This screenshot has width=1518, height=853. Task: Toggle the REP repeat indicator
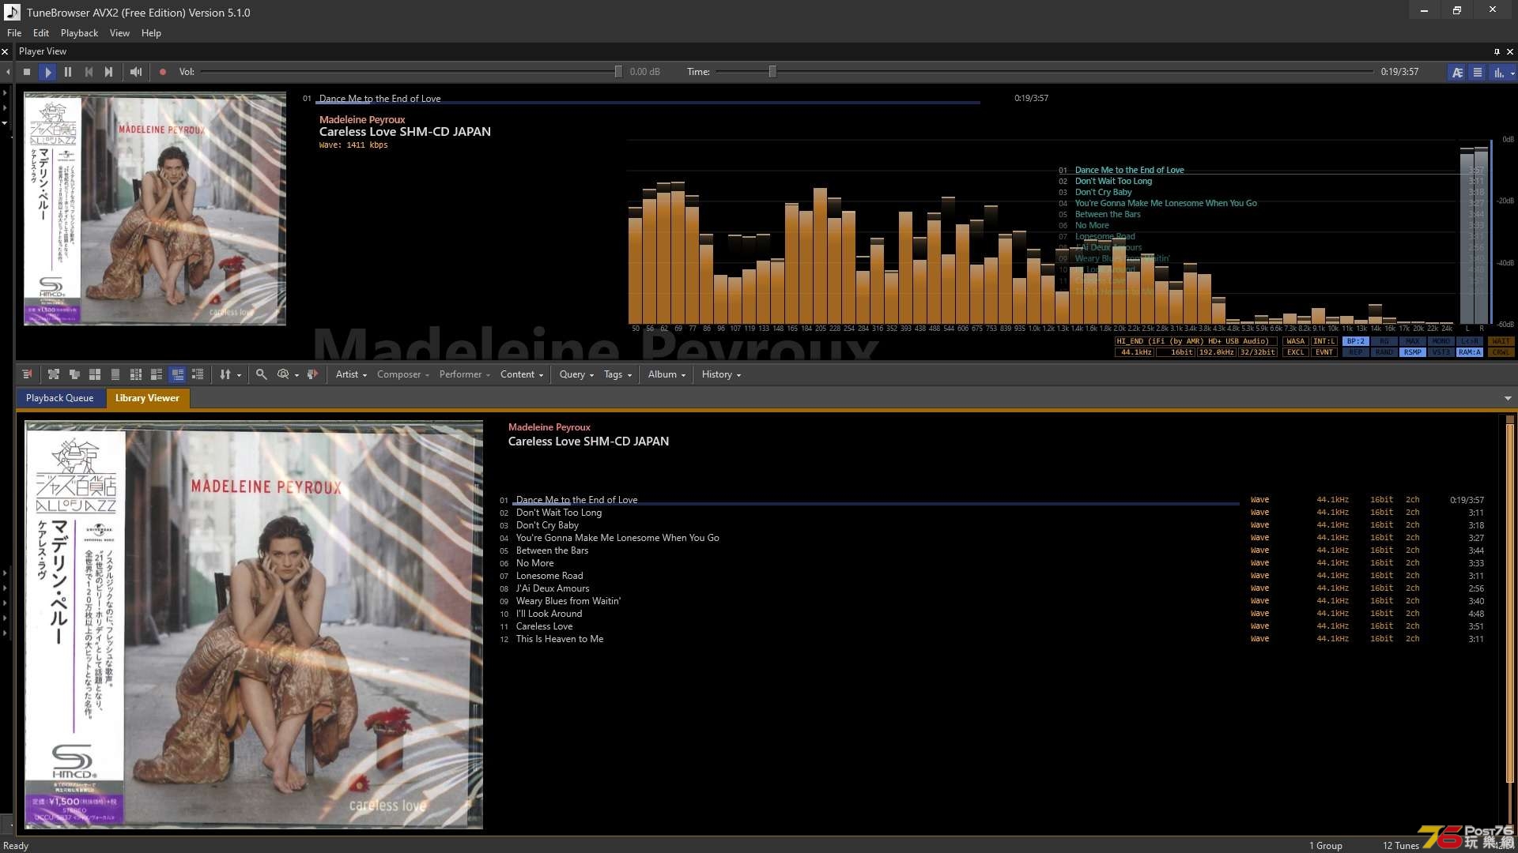[x=1356, y=352]
